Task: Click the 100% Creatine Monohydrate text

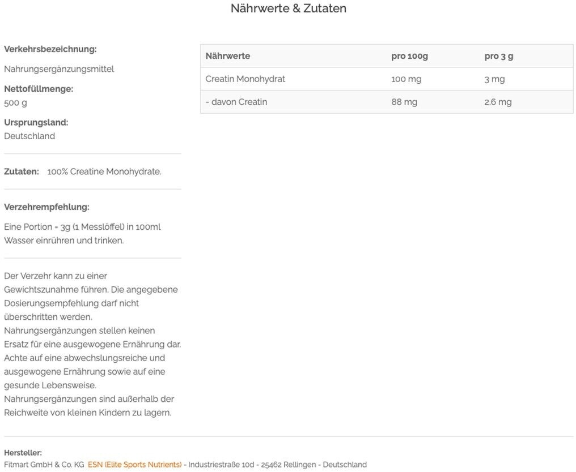Action: coord(104,171)
